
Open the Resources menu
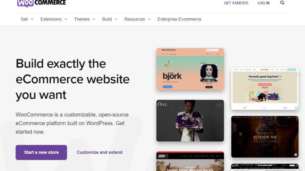[x=135, y=19]
